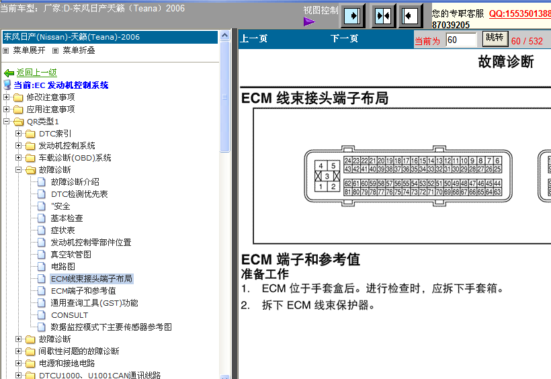This screenshot has height=379, width=551.
Task: Select the 东风日产(Nissan)-天籁(Teana)-2006 header row
Action: point(110,37)
